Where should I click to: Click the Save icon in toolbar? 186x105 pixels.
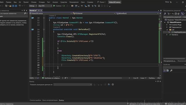(13, 6)
